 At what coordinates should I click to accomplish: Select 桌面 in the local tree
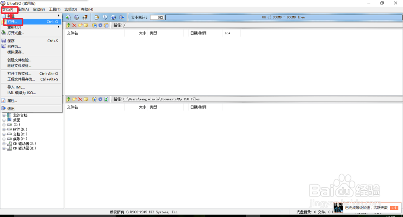(x=17, y=120)
